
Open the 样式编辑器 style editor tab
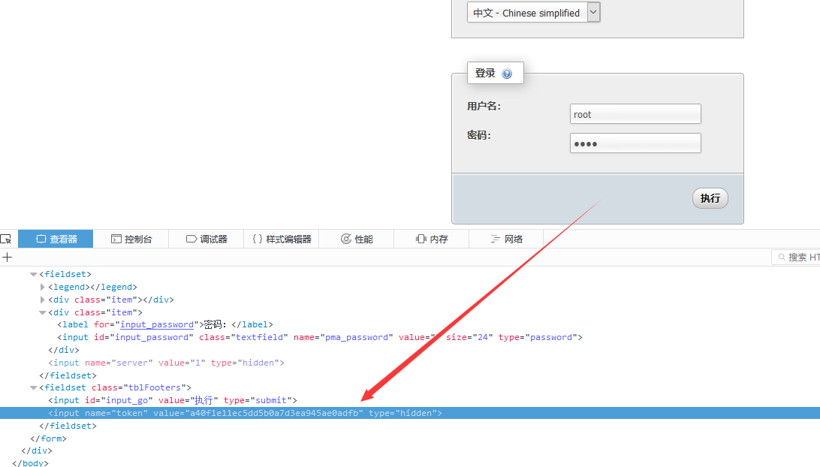(x=282, y=239)
